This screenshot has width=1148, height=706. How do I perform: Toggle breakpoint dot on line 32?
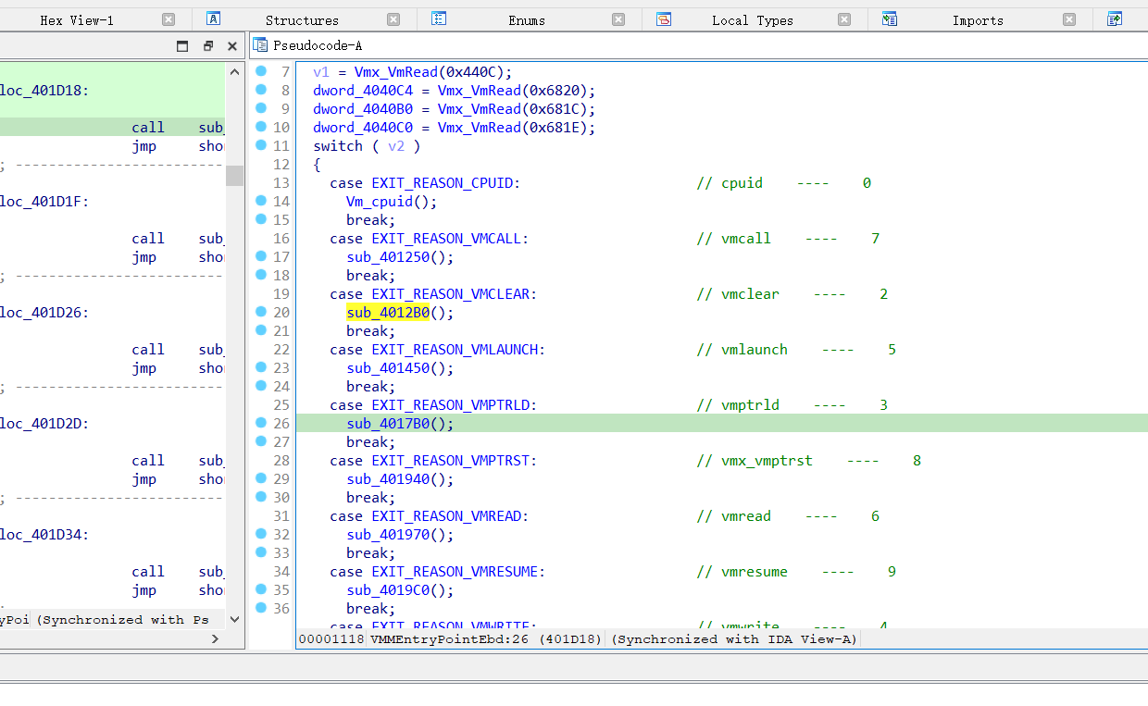point(261,534)
